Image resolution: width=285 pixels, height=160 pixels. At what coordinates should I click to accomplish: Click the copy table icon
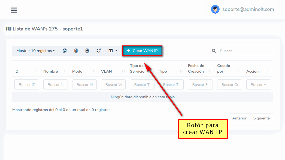click(x=65, y=51)
